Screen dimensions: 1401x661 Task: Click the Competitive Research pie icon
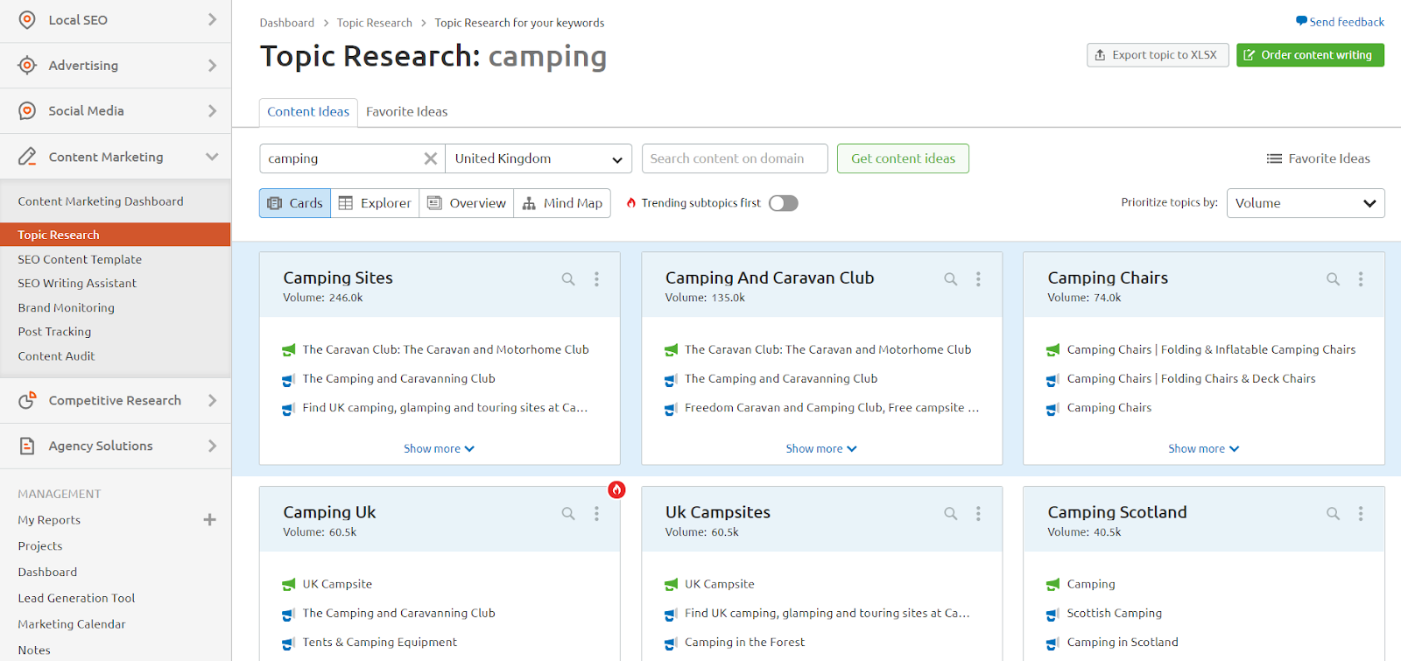pyautogui.click(x=27, y=400)
